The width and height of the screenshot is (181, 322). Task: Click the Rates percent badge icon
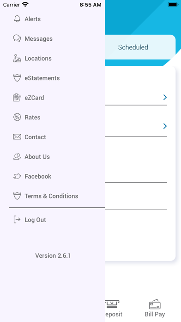pos(17,117)
